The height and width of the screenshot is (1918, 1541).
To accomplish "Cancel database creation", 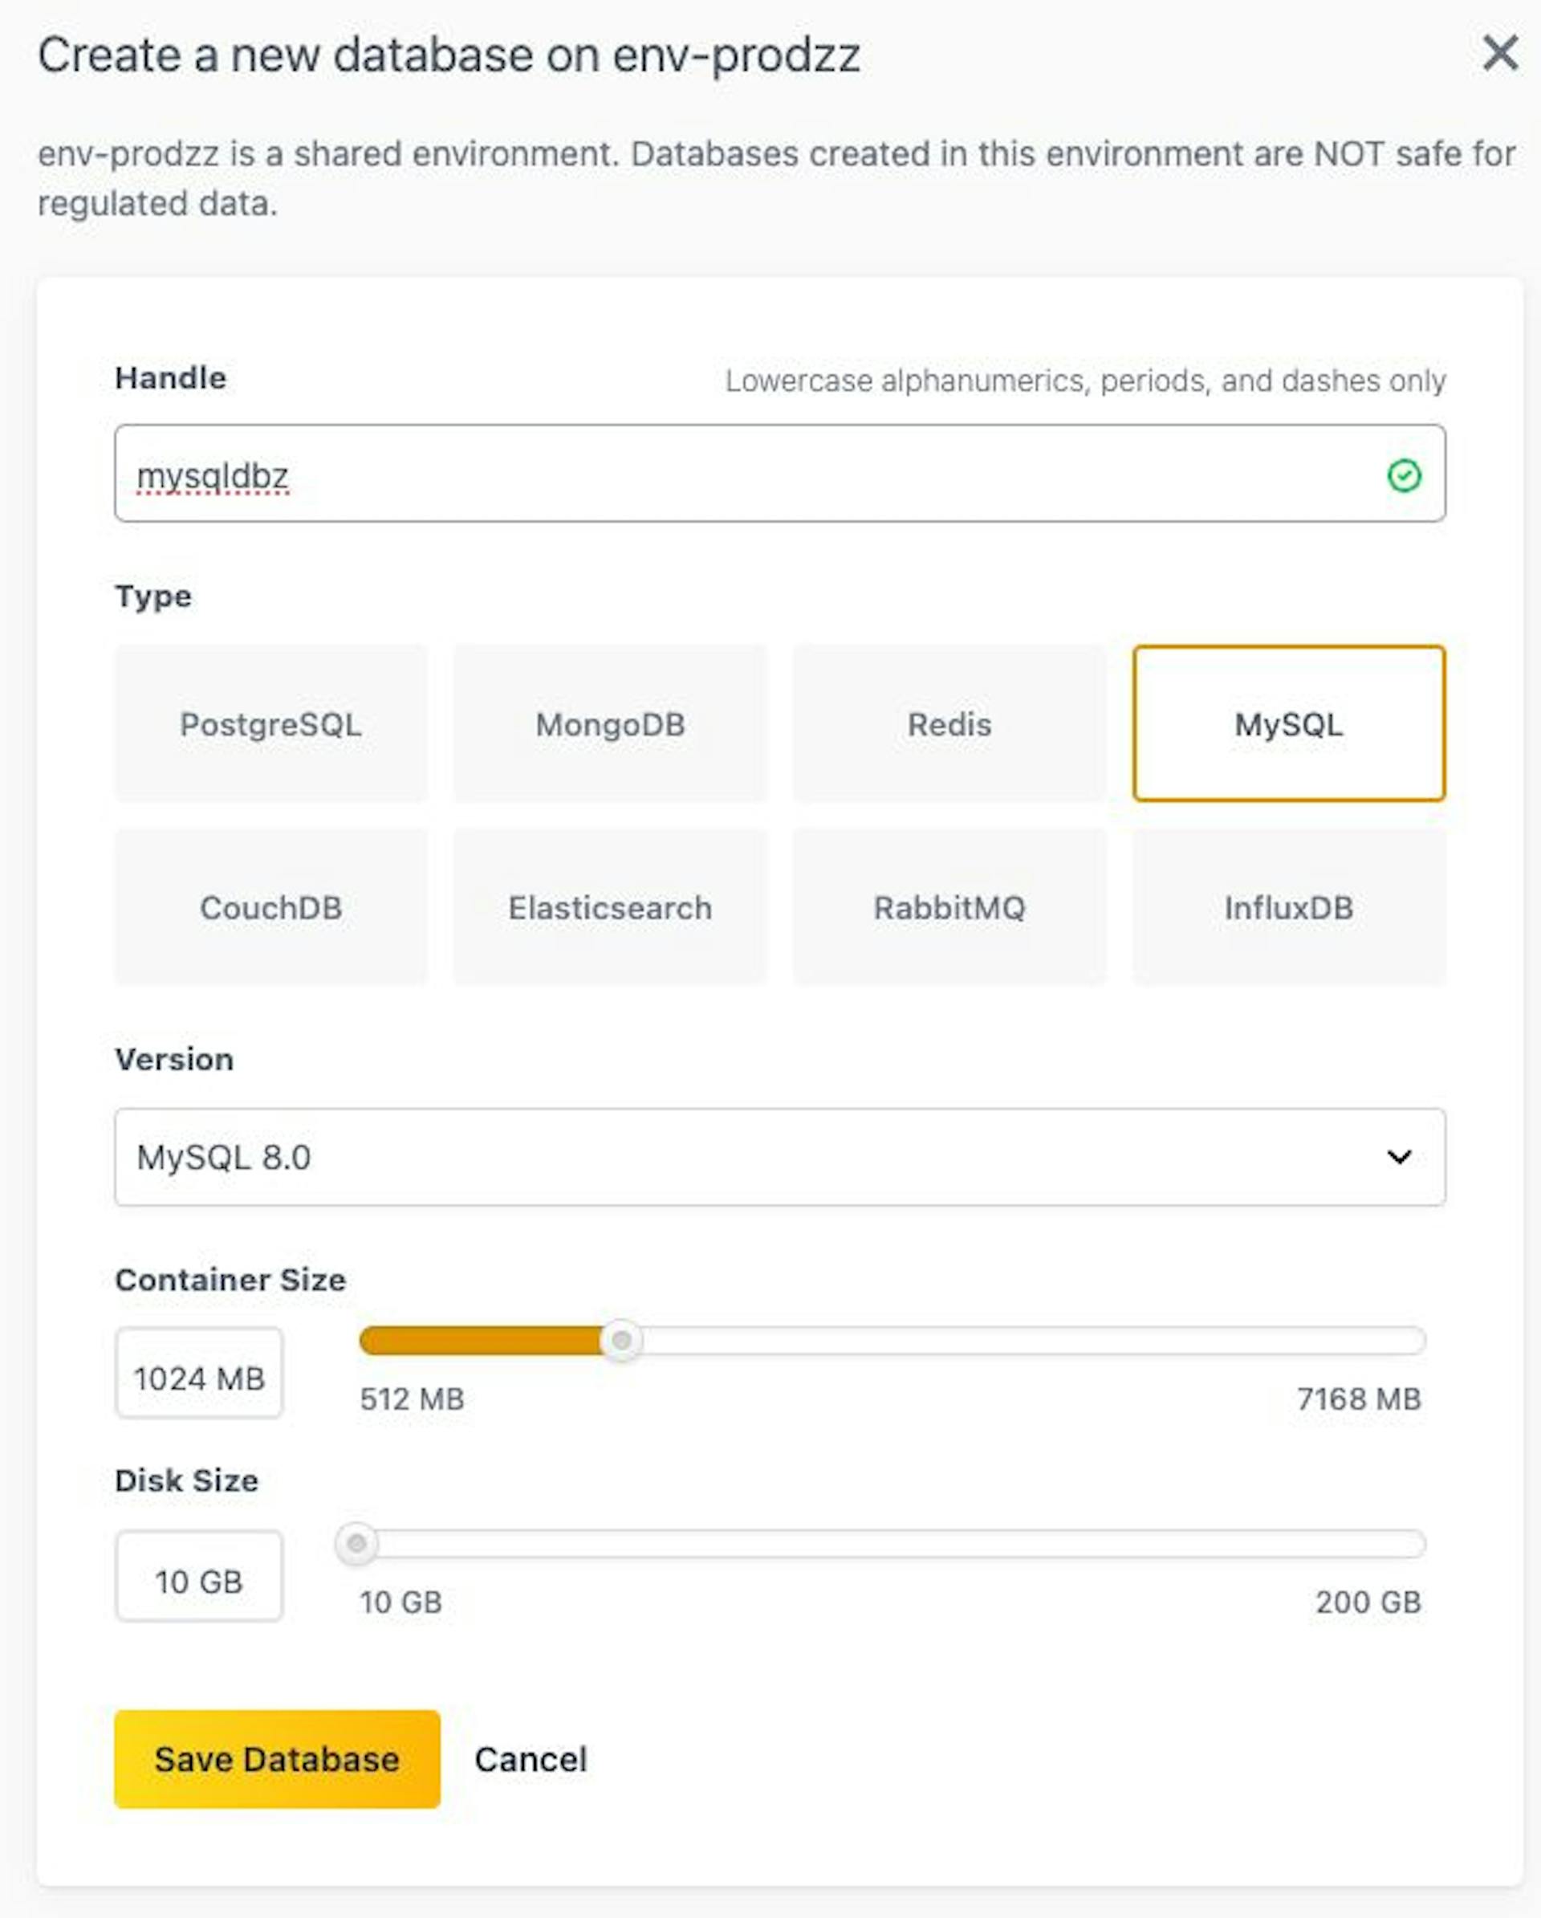I will [x=531, y=1759].
